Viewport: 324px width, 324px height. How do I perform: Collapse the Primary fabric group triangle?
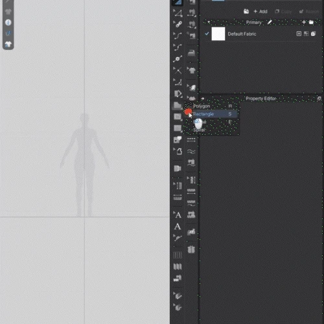209,22
